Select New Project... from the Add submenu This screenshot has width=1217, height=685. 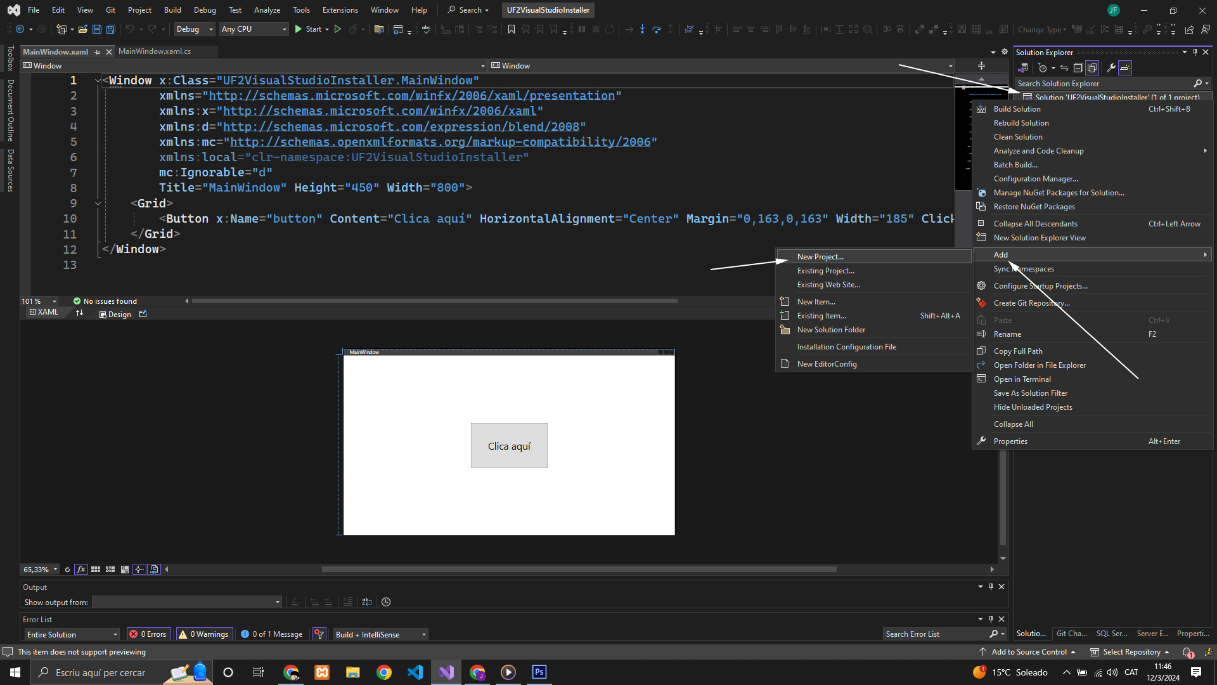(x=820, y=257)
